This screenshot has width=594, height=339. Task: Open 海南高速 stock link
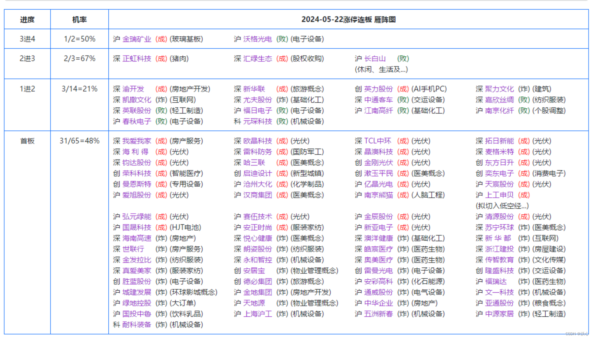point(137,238)
